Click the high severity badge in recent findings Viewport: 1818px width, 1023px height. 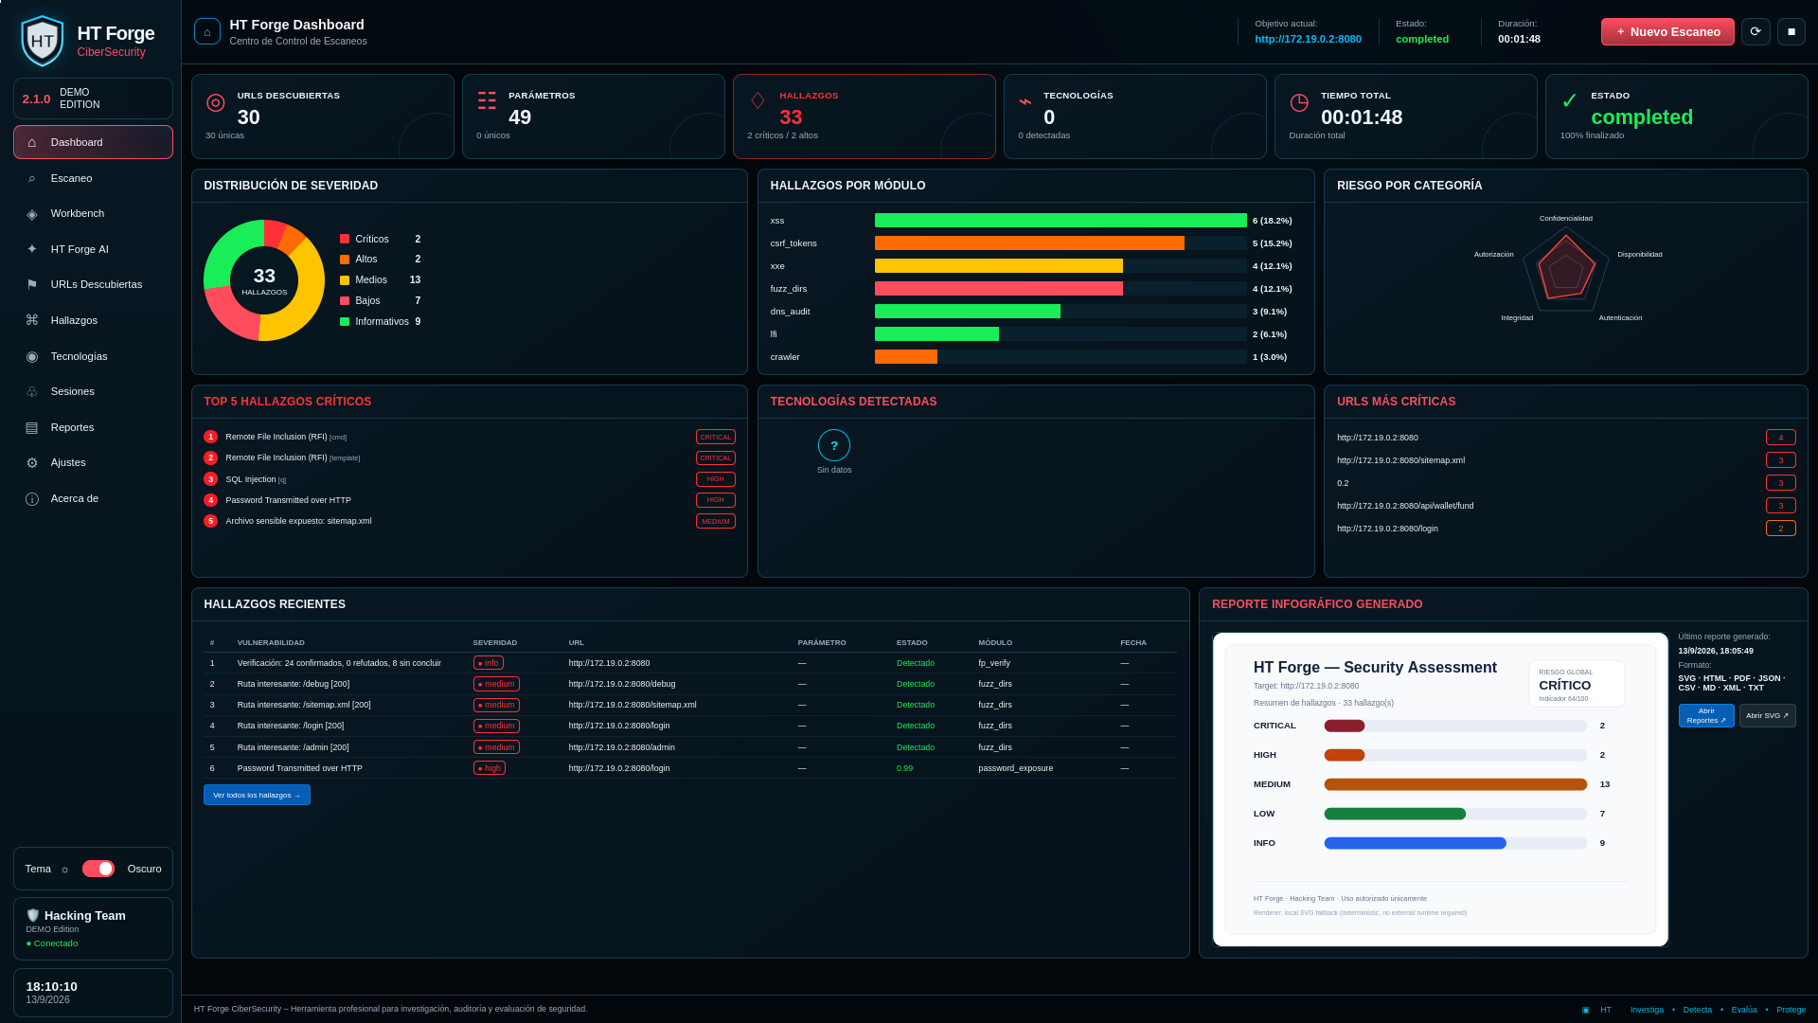(x=490, y=768)
